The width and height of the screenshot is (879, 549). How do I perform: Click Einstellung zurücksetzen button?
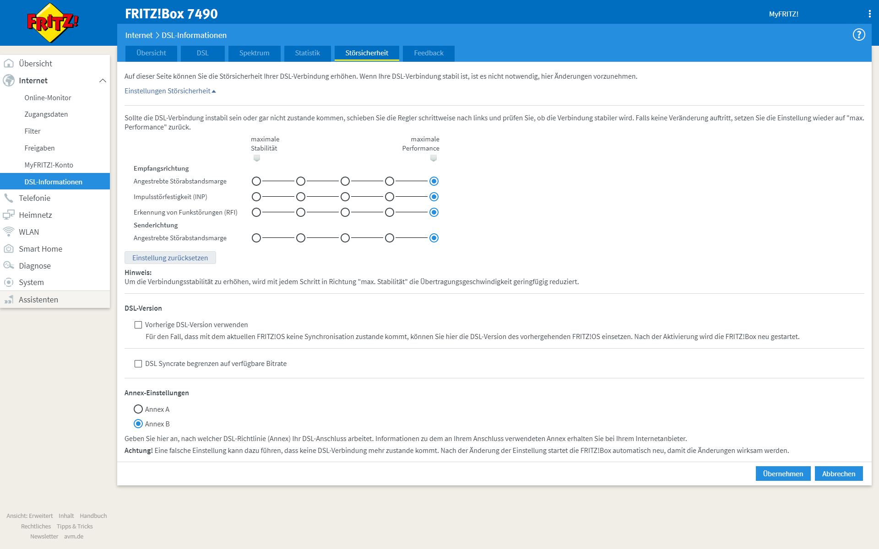170,258
